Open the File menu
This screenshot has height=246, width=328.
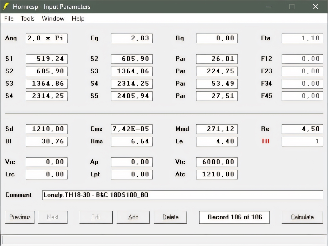(9, 19)
